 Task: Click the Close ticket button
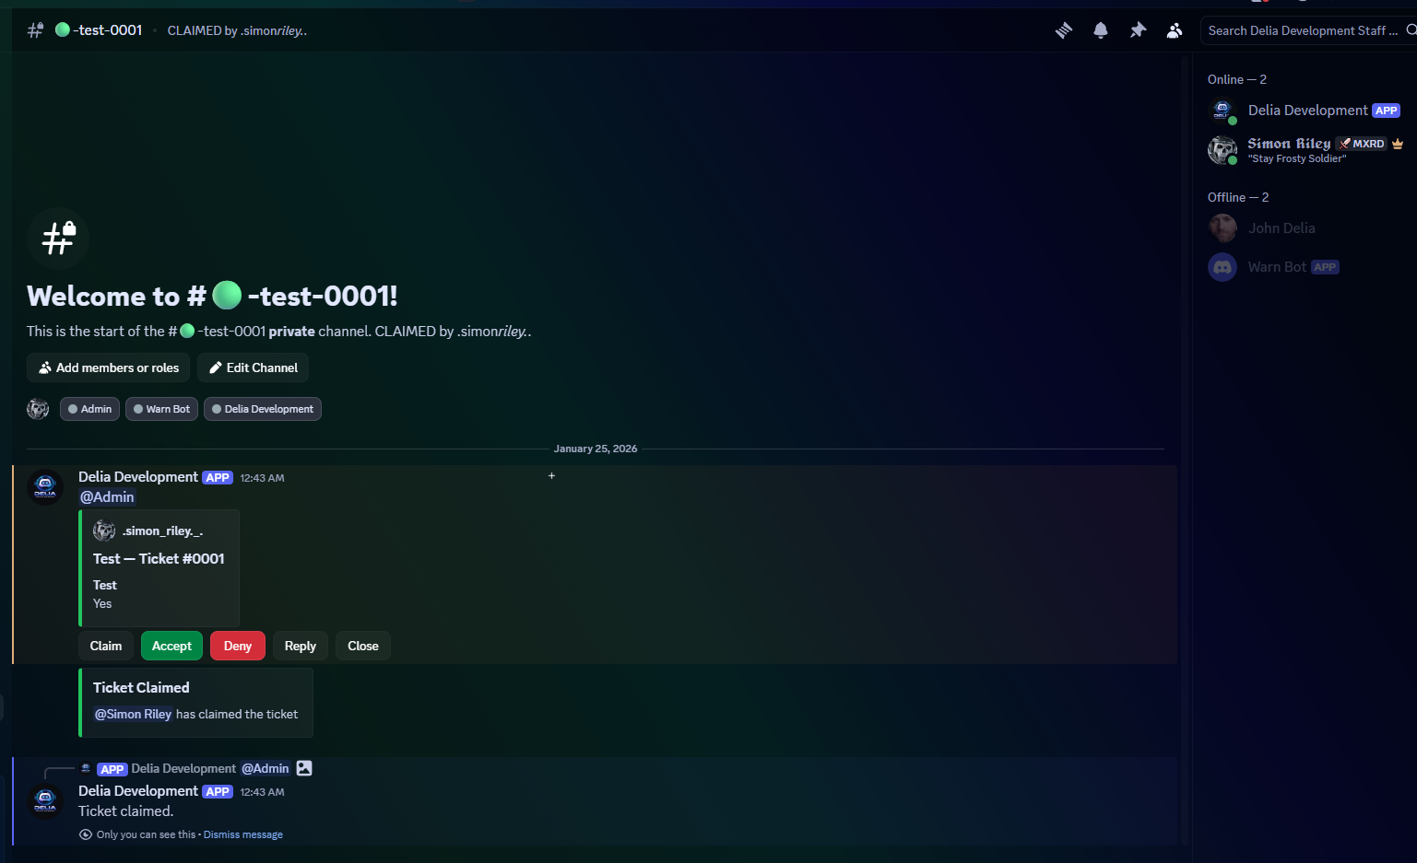coord(362,646)
